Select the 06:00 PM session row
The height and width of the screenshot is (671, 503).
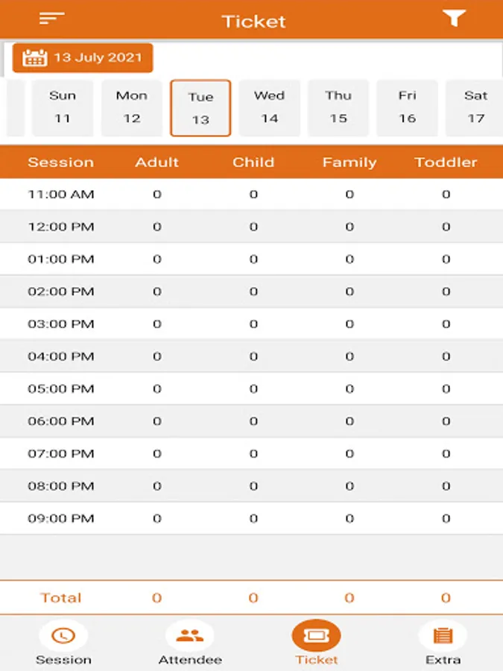pos(252,421)
